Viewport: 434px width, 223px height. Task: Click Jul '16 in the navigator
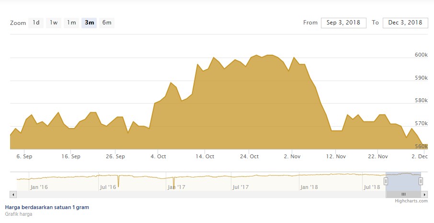(108, 187)
